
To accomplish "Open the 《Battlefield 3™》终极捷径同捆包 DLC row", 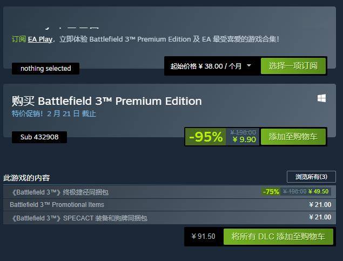I will (x=59, y=192).
